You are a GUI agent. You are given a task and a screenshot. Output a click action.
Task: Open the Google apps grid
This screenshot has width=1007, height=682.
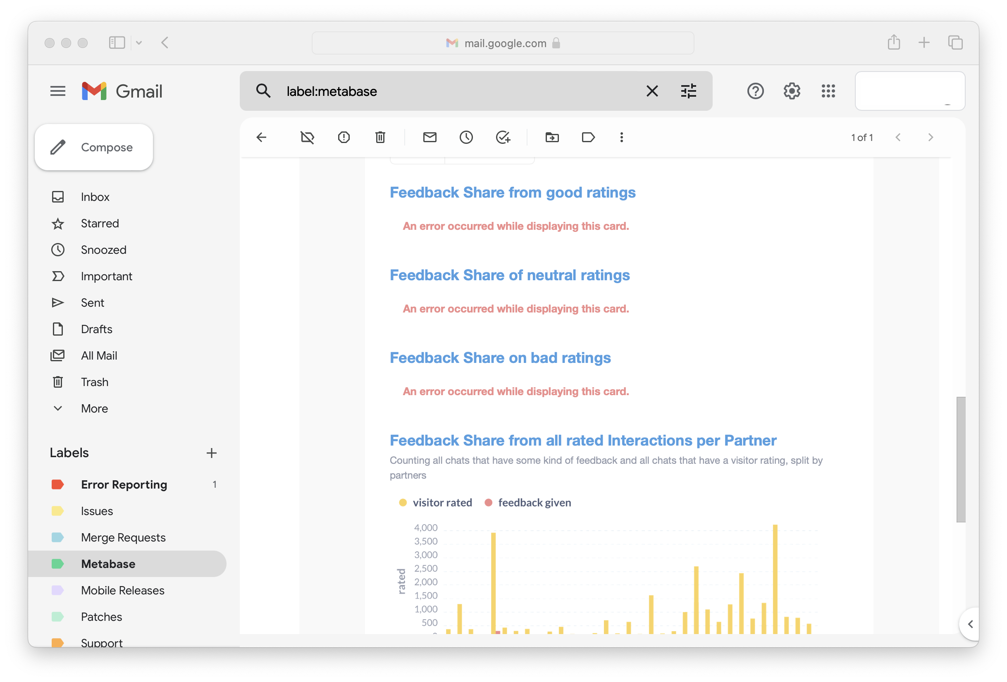[x=828, y=91]
